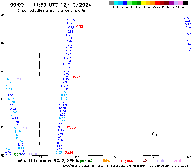Image resolution: width=191 pixels, height=168 pixels.
Task: Select the 10.26 value on the right edge
Action: tap(187, 21)
